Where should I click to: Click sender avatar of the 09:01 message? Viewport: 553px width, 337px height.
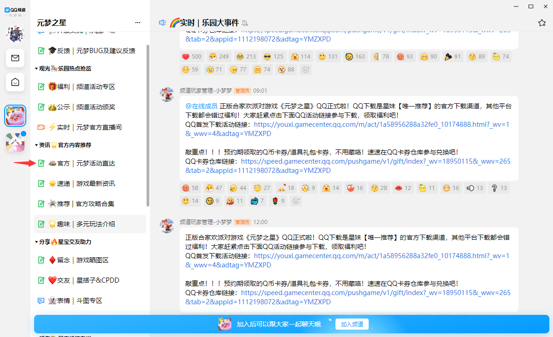point(166,94)
